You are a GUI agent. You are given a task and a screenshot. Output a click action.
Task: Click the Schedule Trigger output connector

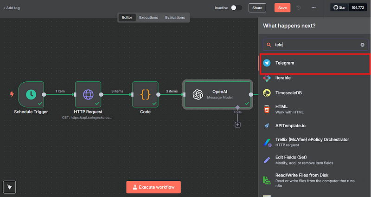[x=44, y=95]
